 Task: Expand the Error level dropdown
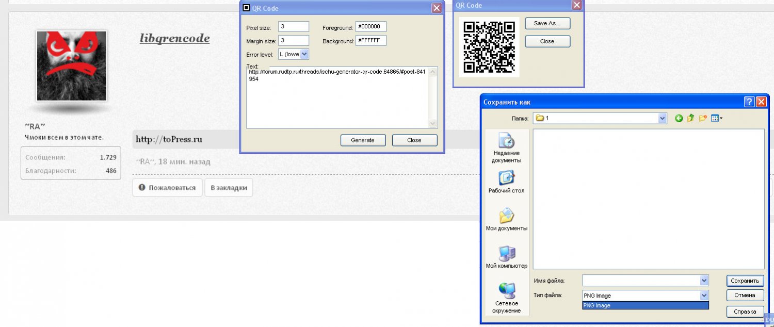(x=304, y=54)
